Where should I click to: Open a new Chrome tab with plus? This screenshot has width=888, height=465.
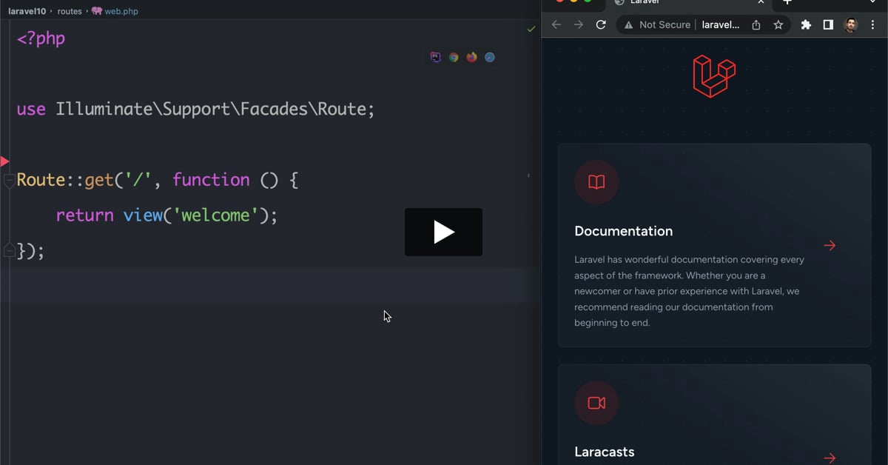(787, 2)
